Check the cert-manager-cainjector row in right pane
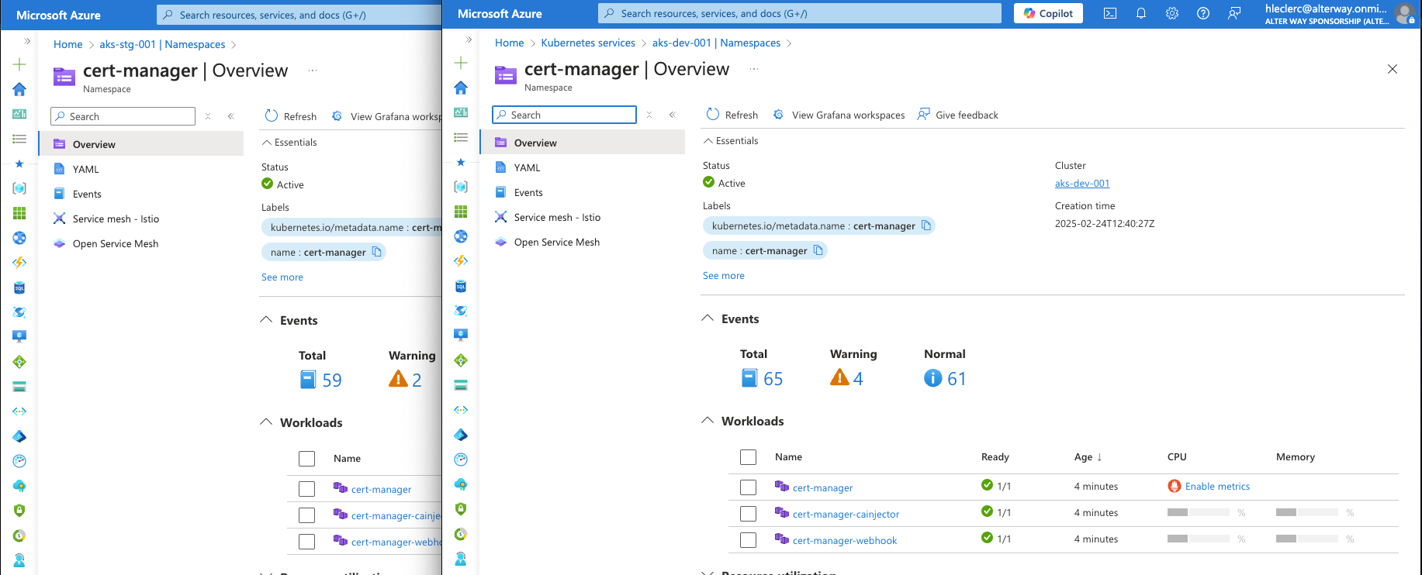Image resolution: width=1422 pixels, height=575 pixels. point(748,514)
